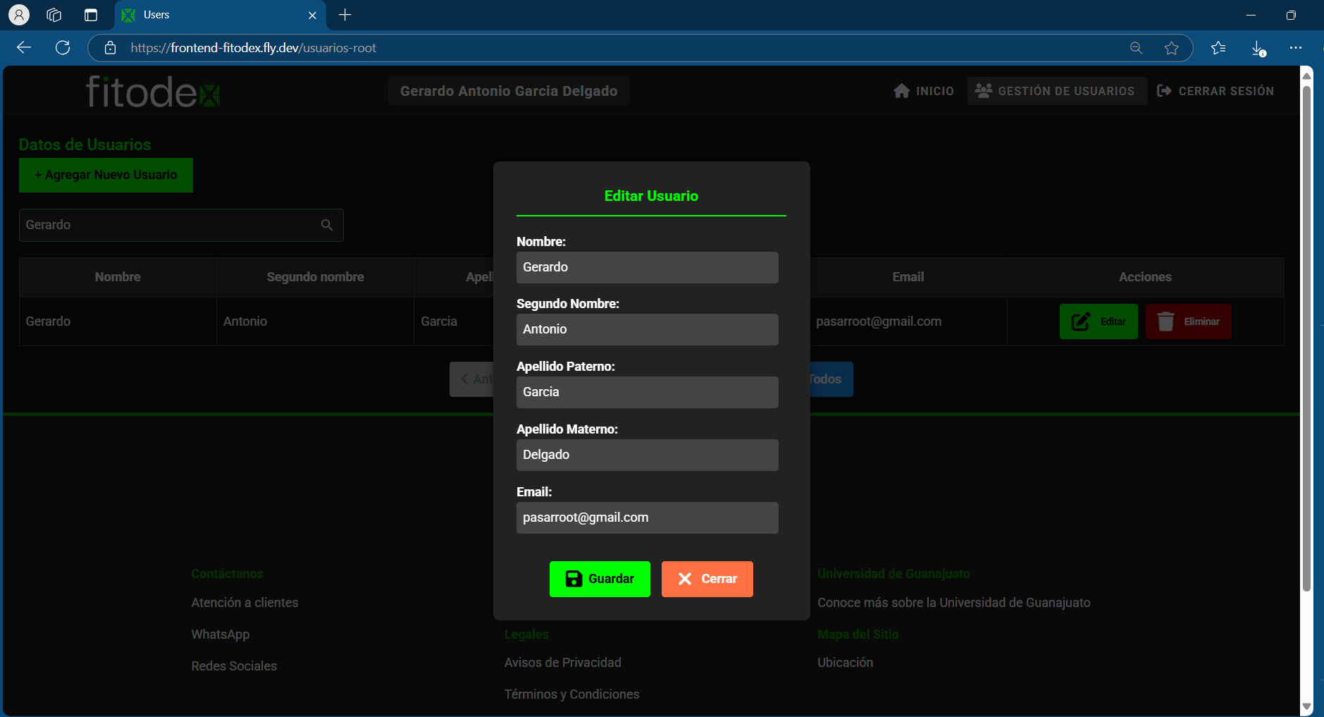Edit the Nombre field in dialog
1324x717 pixels.
648,267
